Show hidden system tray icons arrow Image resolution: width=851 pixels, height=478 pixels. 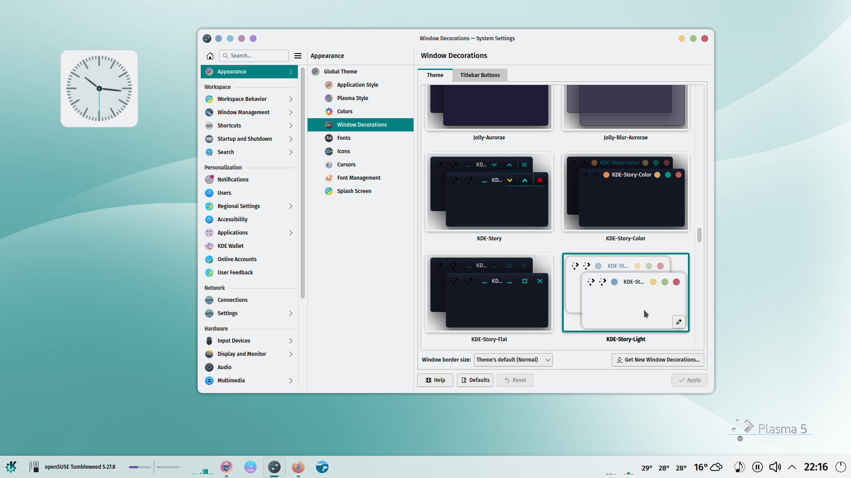point(792,467)
